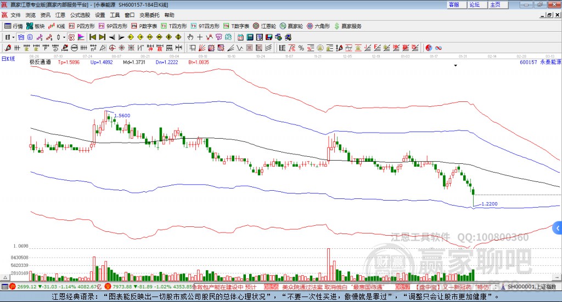Switch to the K线 candlestick chart
The width and height of the screenshot is (562, 302).
[57, 26]
